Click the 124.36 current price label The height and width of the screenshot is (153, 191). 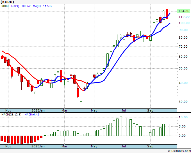tap(184, 11)
